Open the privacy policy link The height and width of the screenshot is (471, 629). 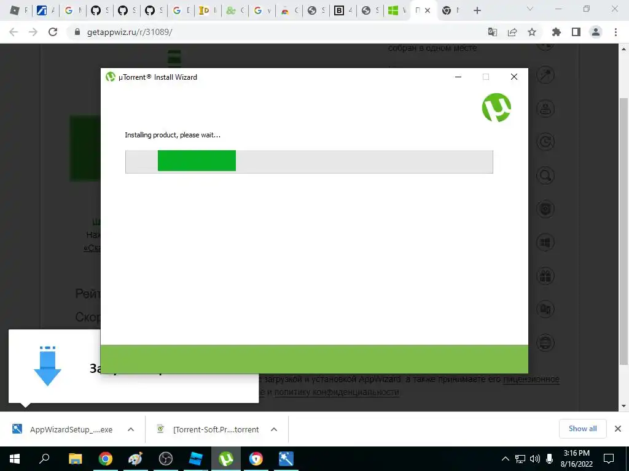336,392
